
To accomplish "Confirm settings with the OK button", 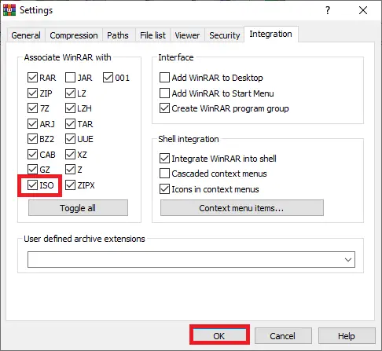I will tap(219, 335).
